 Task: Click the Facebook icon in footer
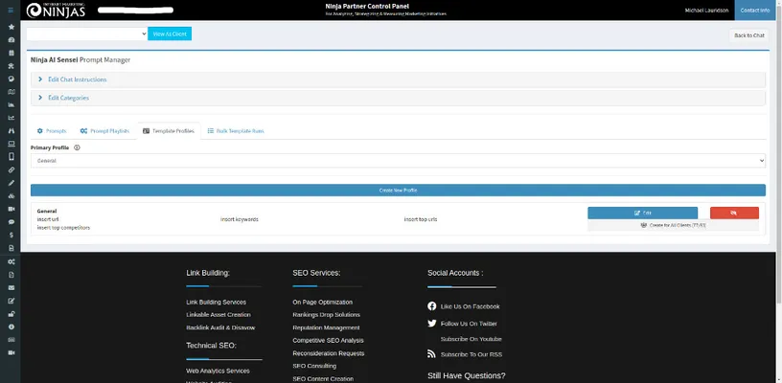[x=432, y=306]
